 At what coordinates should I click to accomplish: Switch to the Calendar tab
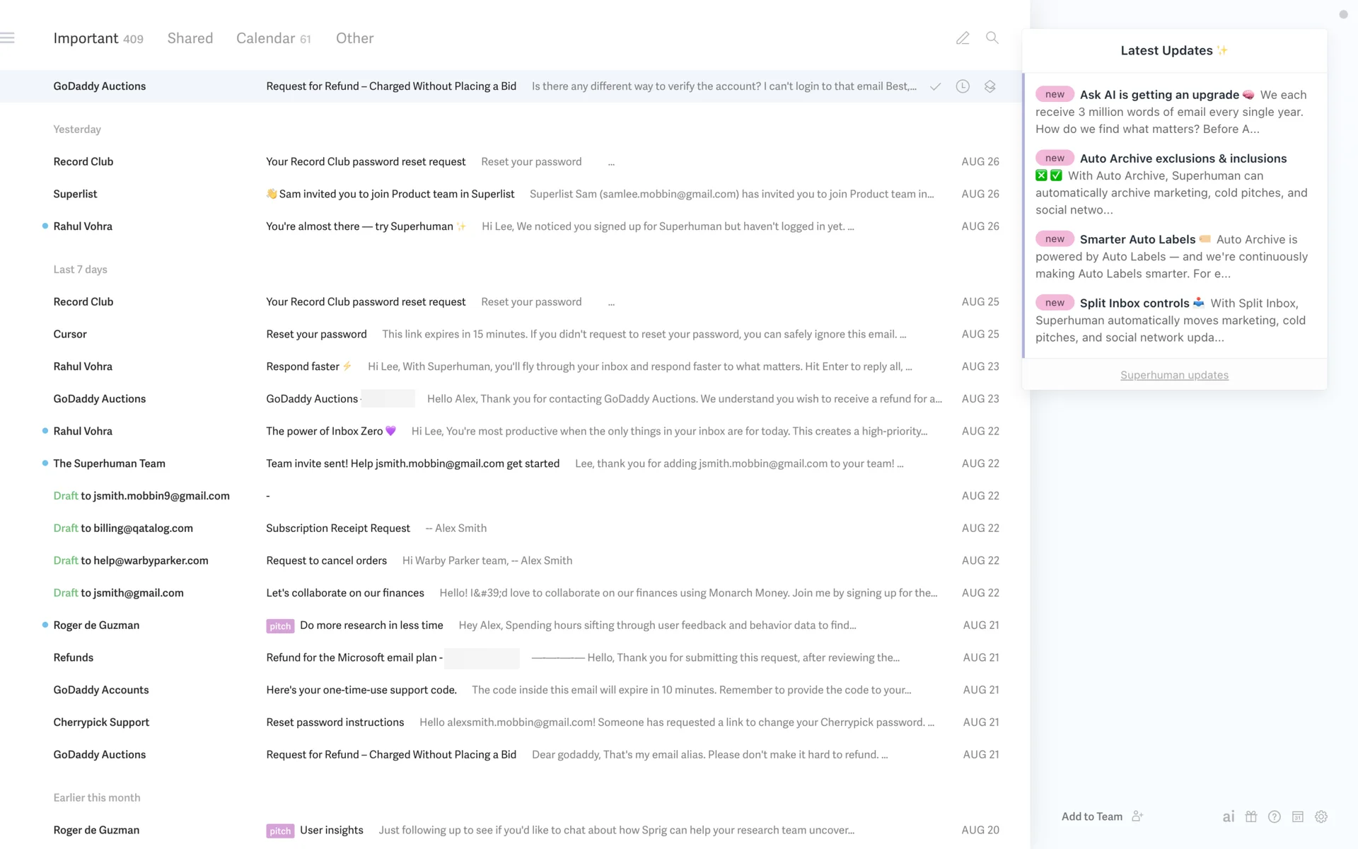click(266, 38)
